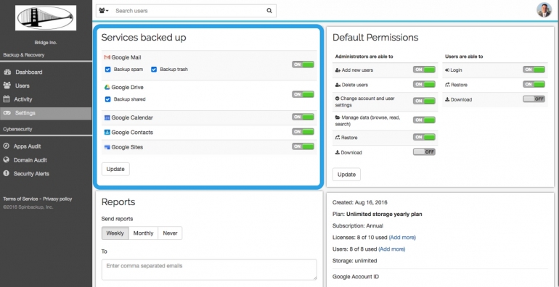Image resolution: width=559 pixels, height=287 pixels.
Task: Click the check icon beside Change account settings
Action: 338,98
